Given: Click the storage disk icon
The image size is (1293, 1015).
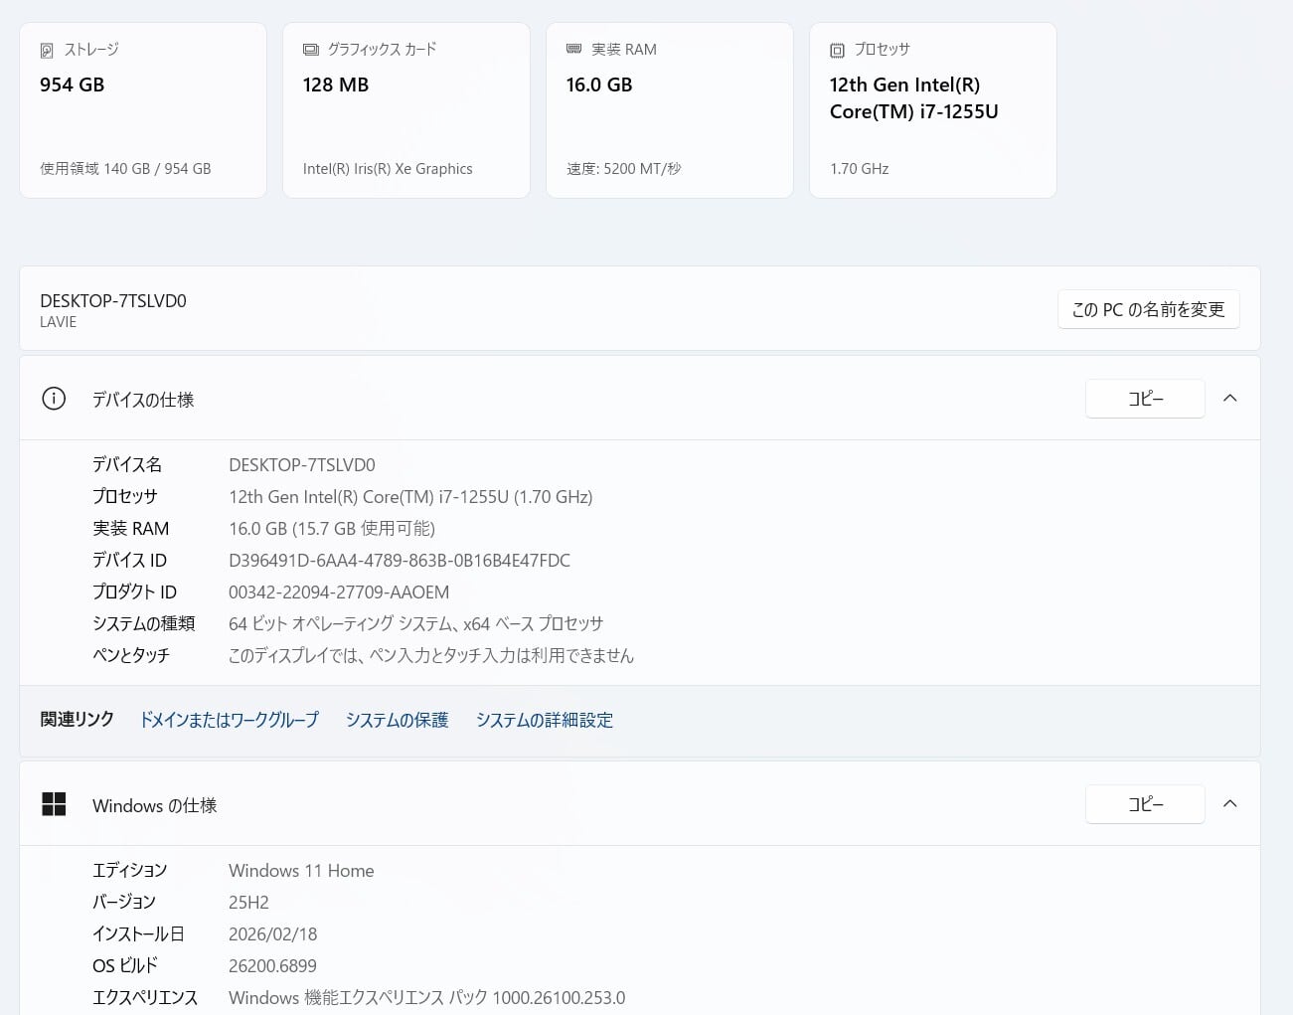Looking at the screenshot, I should point(47,51).
